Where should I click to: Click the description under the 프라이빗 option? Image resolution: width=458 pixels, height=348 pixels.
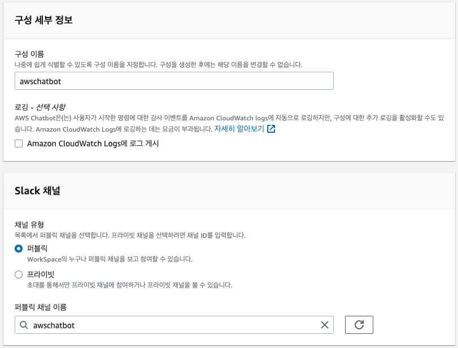pos(129,285)
